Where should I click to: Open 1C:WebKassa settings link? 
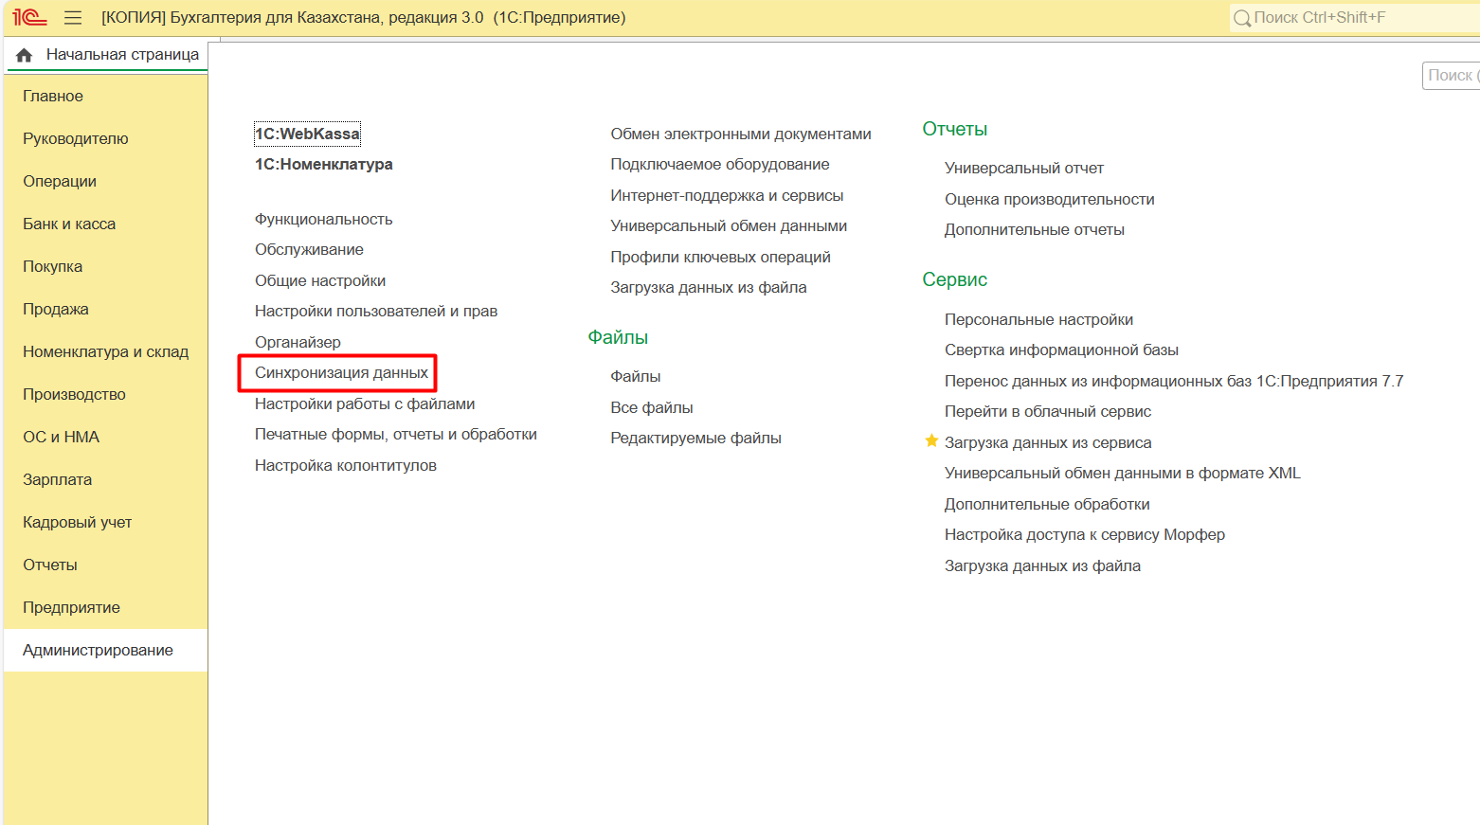click(x=307, y=134)
